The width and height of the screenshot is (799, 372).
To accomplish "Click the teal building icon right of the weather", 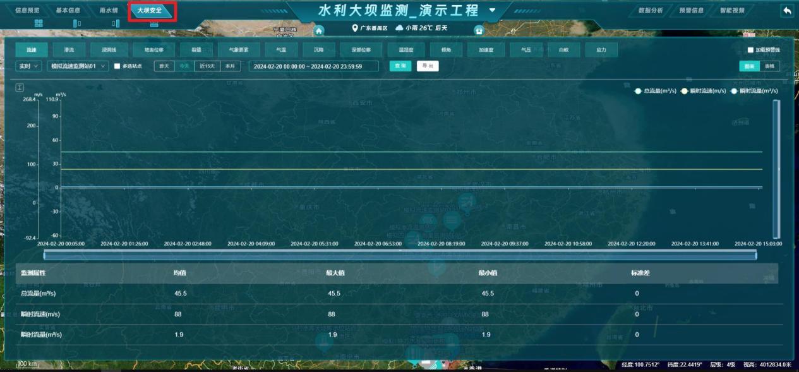I will coord(478,30).
